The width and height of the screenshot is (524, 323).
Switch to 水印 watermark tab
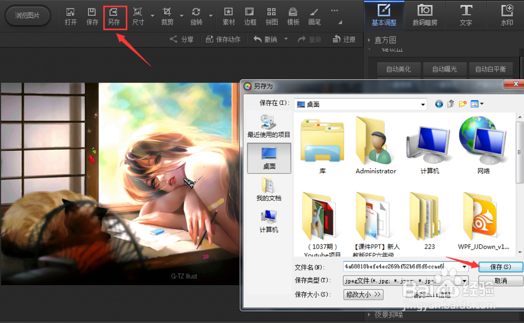(507, 15)
